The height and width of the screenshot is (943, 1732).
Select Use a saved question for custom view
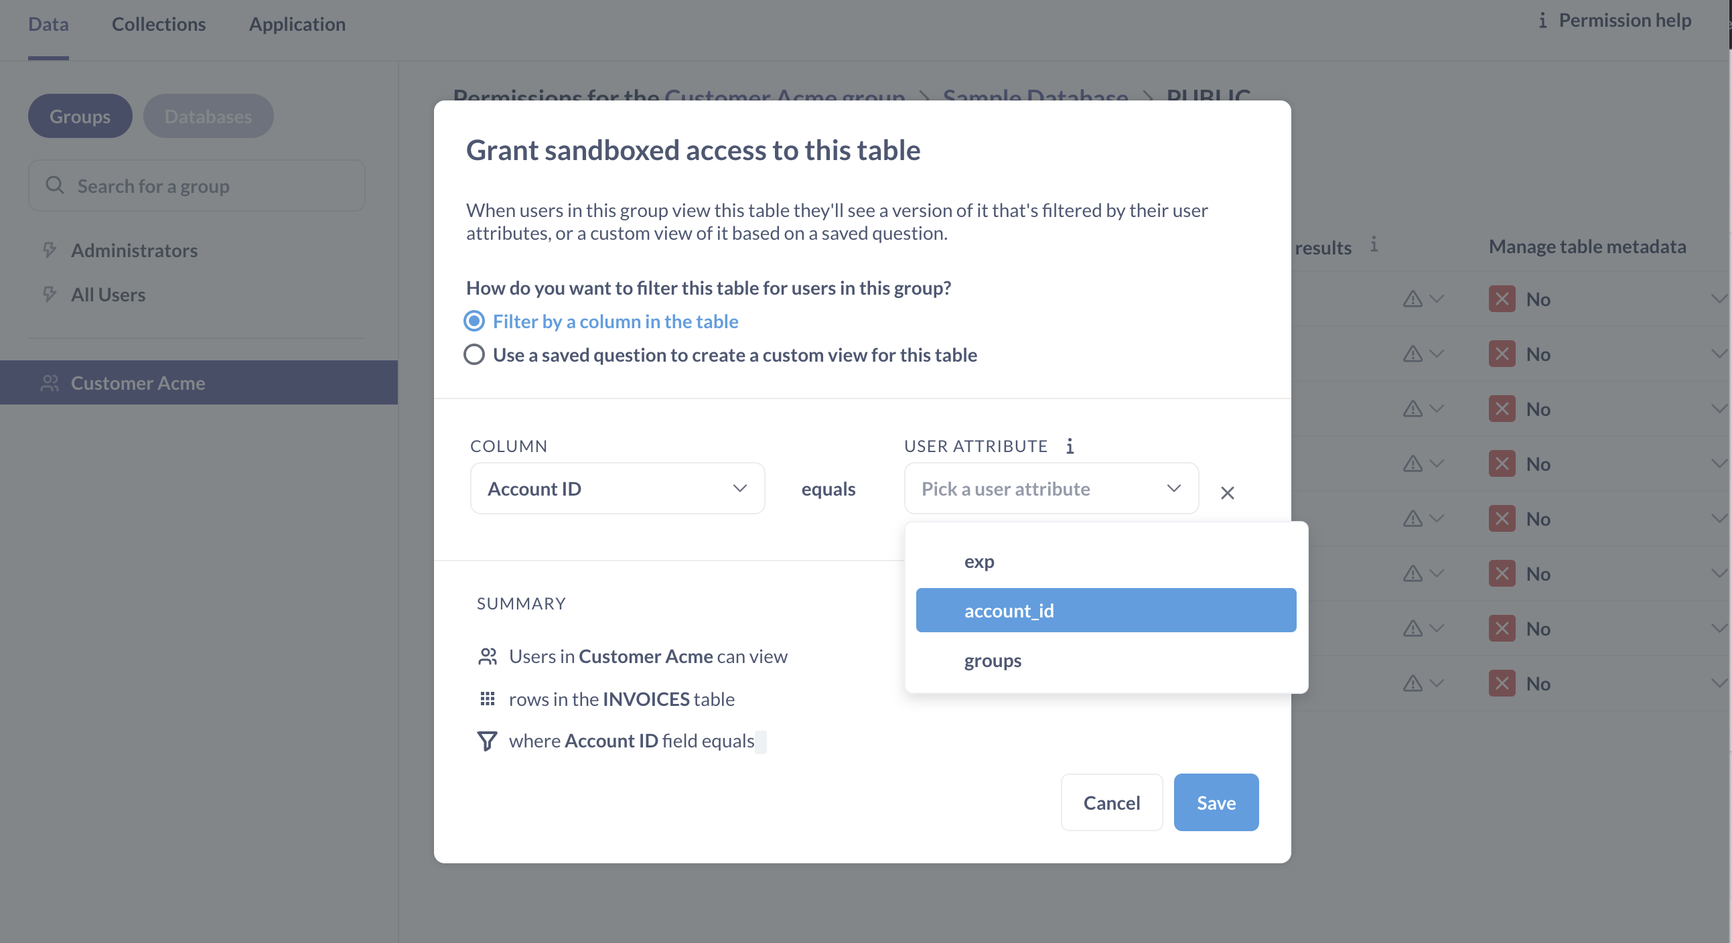coord(472,354)
